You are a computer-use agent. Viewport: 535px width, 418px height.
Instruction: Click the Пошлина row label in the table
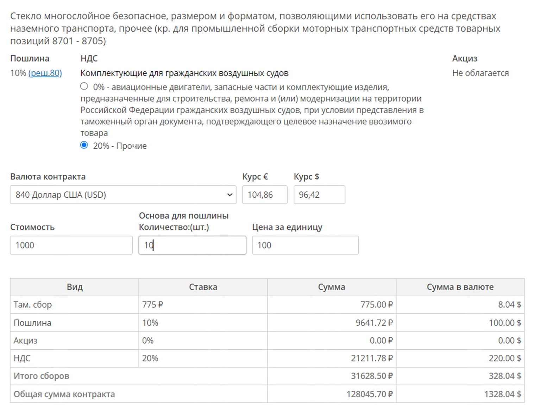pyautogui.click(x=32, y=323)
